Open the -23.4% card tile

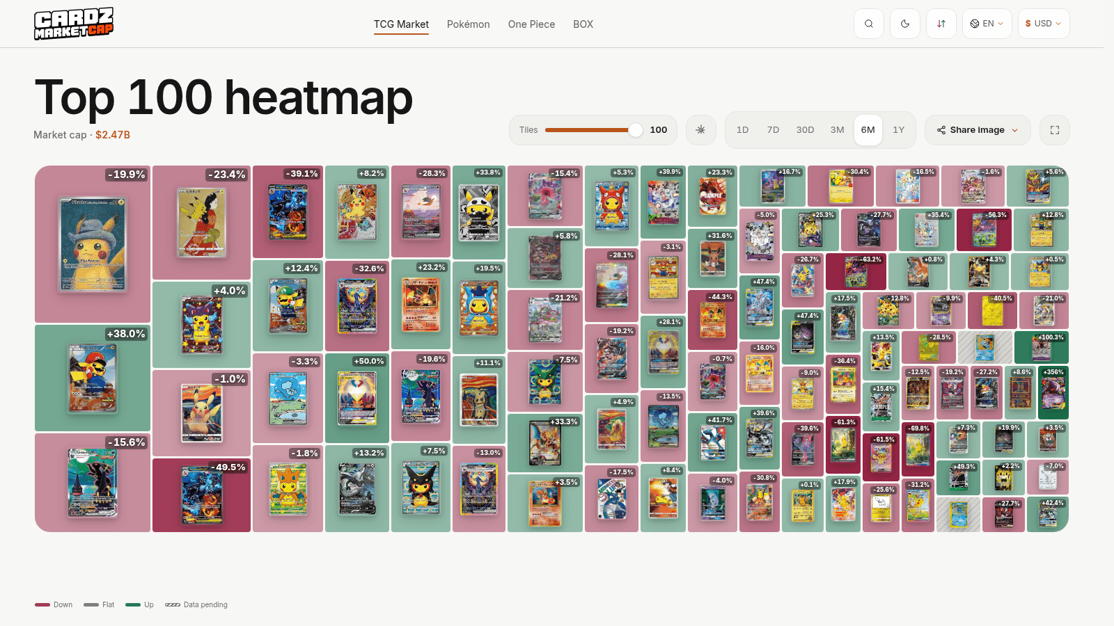[201, 223]
